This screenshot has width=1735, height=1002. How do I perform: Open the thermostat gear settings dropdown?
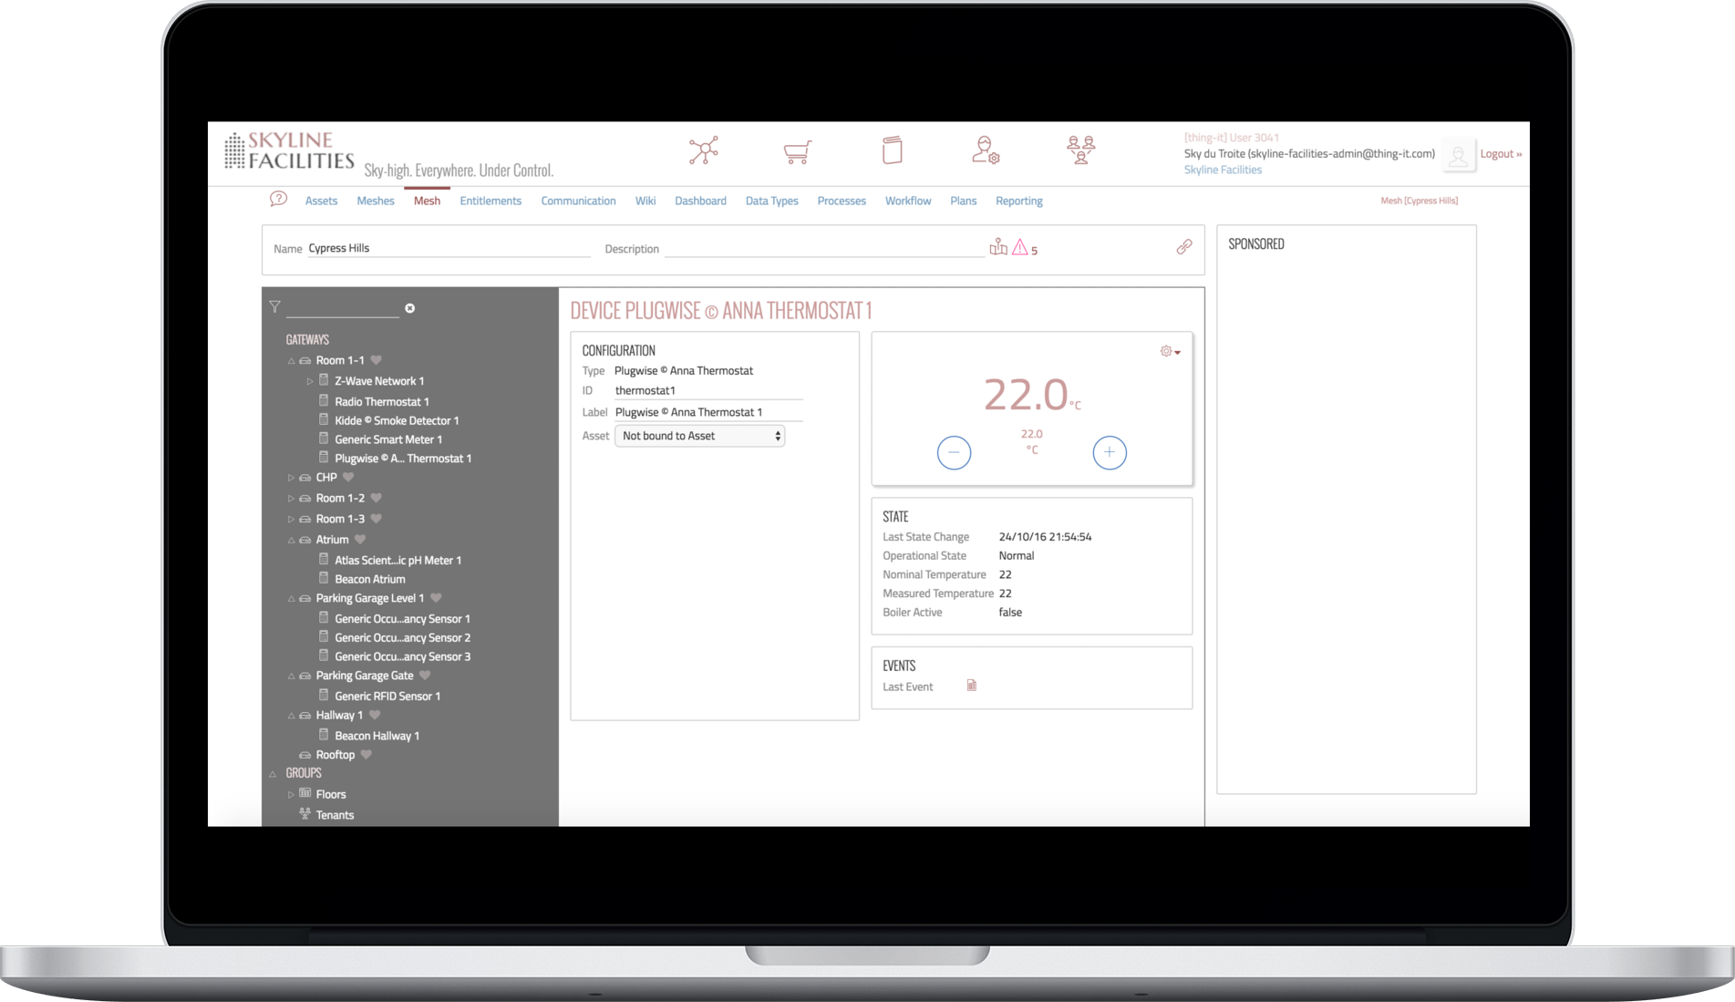point(1169,352)
